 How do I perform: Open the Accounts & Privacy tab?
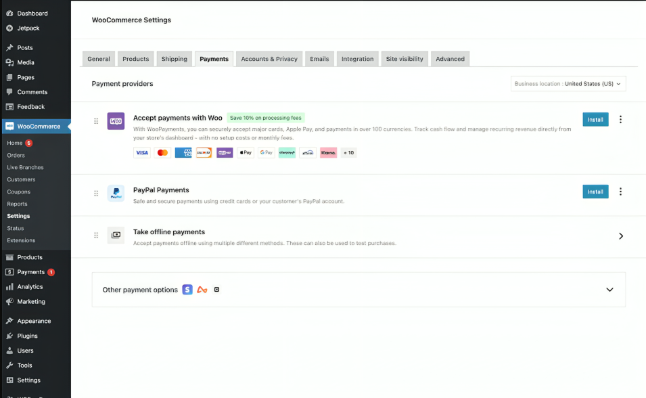click(269, 59)
